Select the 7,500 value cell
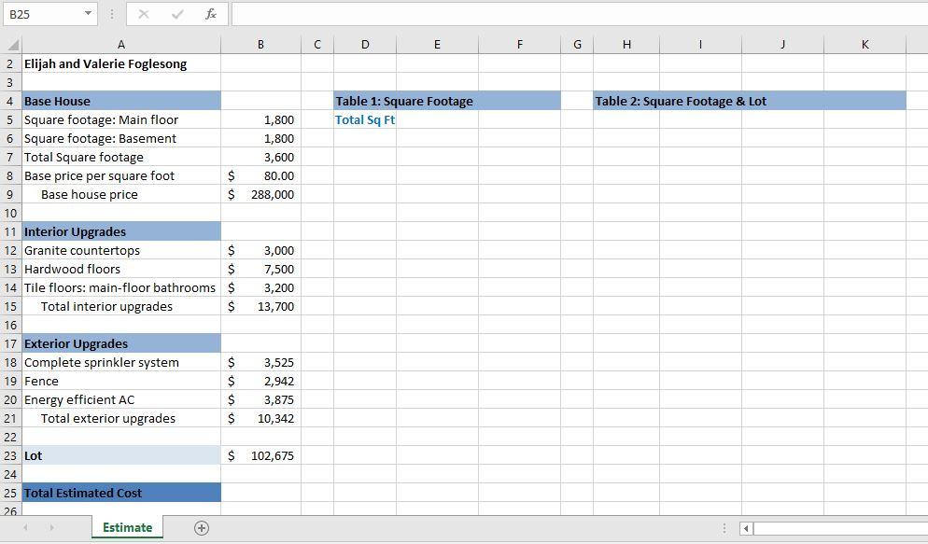 pos(261,269)
